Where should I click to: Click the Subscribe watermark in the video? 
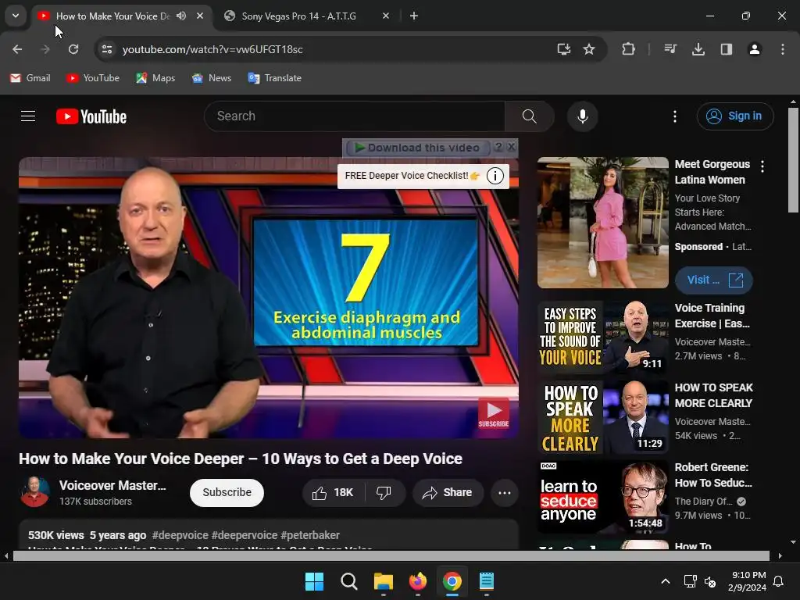494,413
